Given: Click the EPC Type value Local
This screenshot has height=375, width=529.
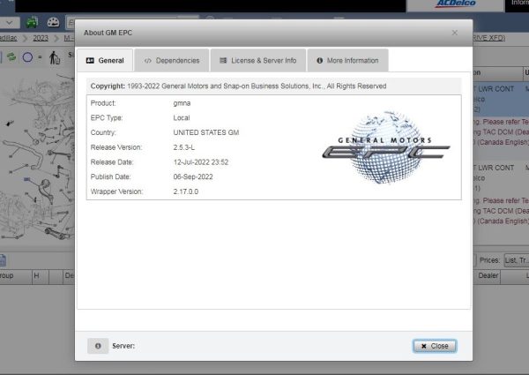Looking at the screenshot, I should click(x=182, y=118).
